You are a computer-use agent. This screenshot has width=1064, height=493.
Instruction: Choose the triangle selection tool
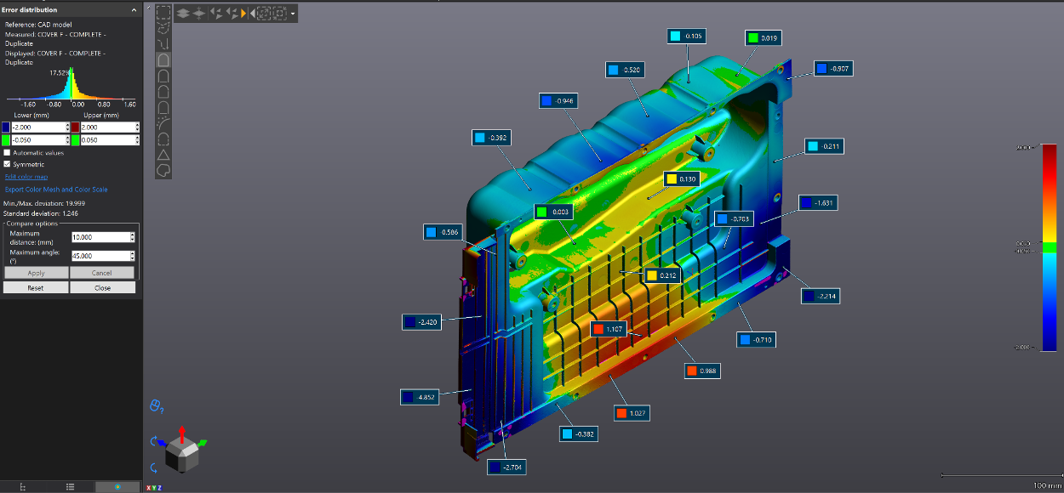pyautogui.click(x=163, y=155)
